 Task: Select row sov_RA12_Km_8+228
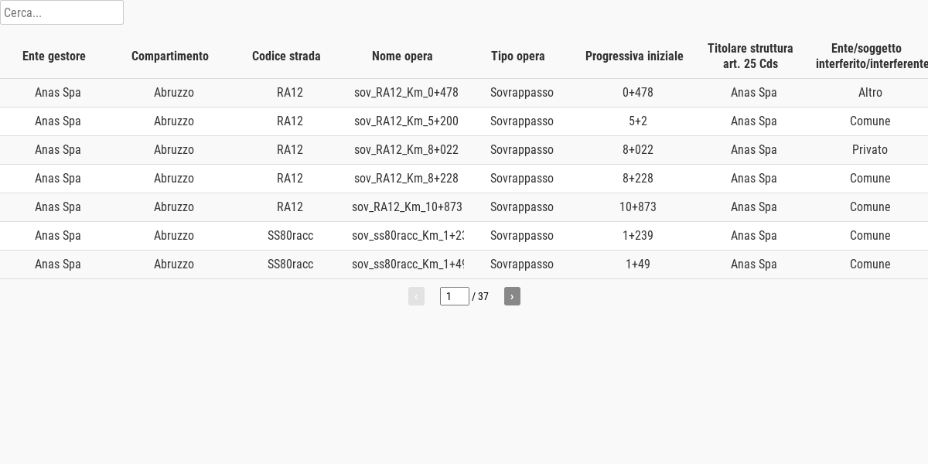pyautogui.click(x=464, y=179)
